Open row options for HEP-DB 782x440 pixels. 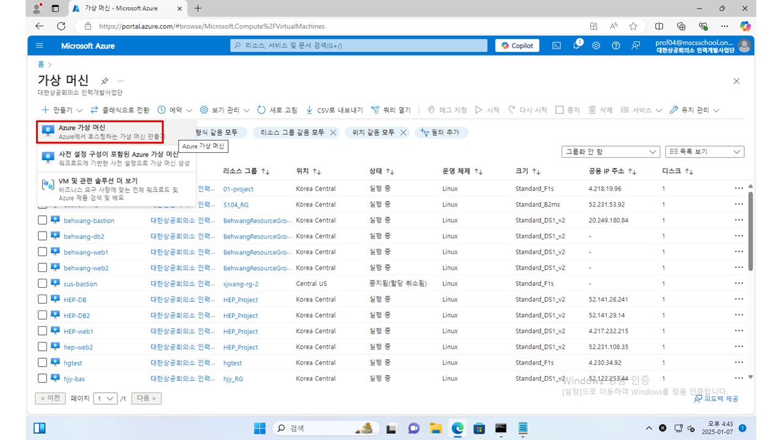739,299
